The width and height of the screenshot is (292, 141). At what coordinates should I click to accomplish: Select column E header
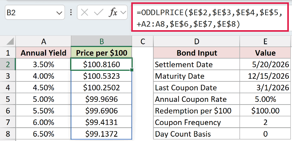click(x=266, y=42)
